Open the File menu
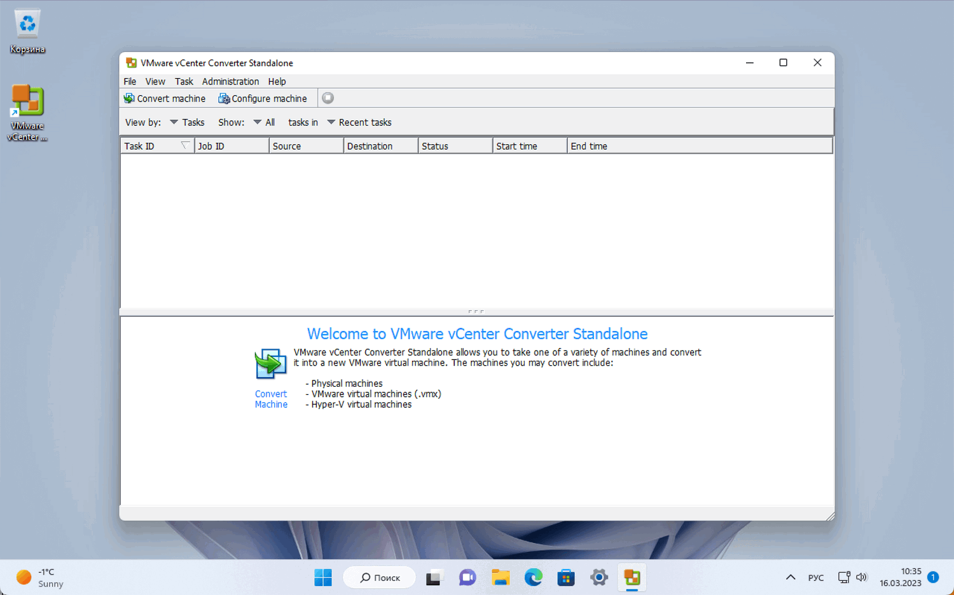This screenshot has height=595, width=954. 130,81
